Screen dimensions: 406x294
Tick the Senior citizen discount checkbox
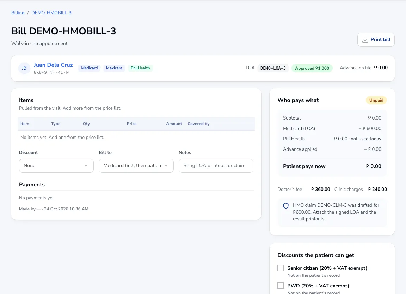pyautogui.click(x=281, y=268)
